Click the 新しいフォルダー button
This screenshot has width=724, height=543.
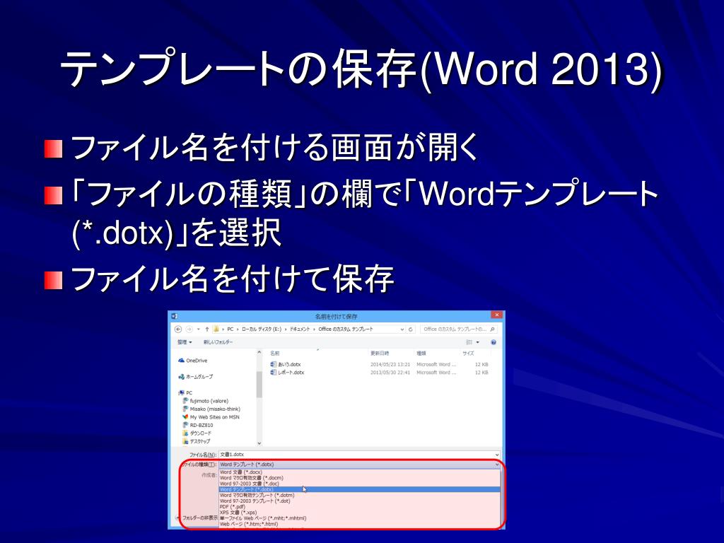218,342
